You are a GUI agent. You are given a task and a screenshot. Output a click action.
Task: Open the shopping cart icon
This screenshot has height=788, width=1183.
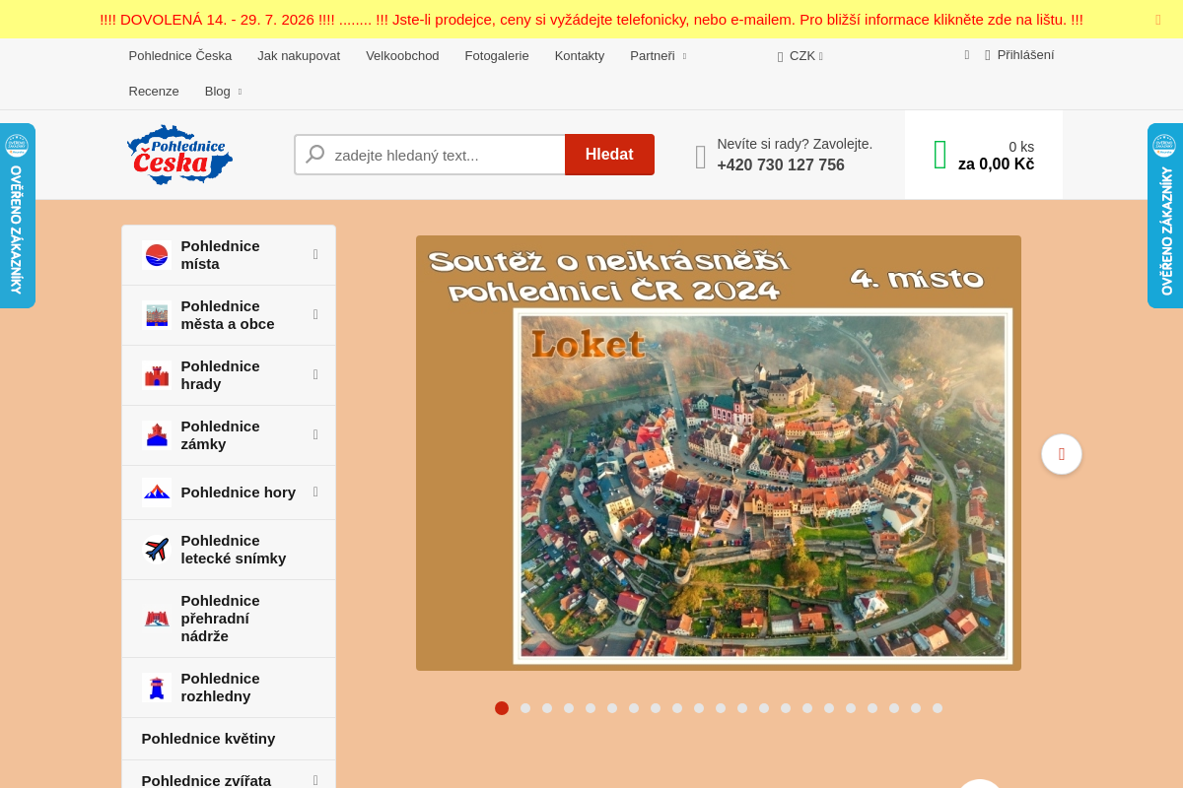click(x=940, y=155)
